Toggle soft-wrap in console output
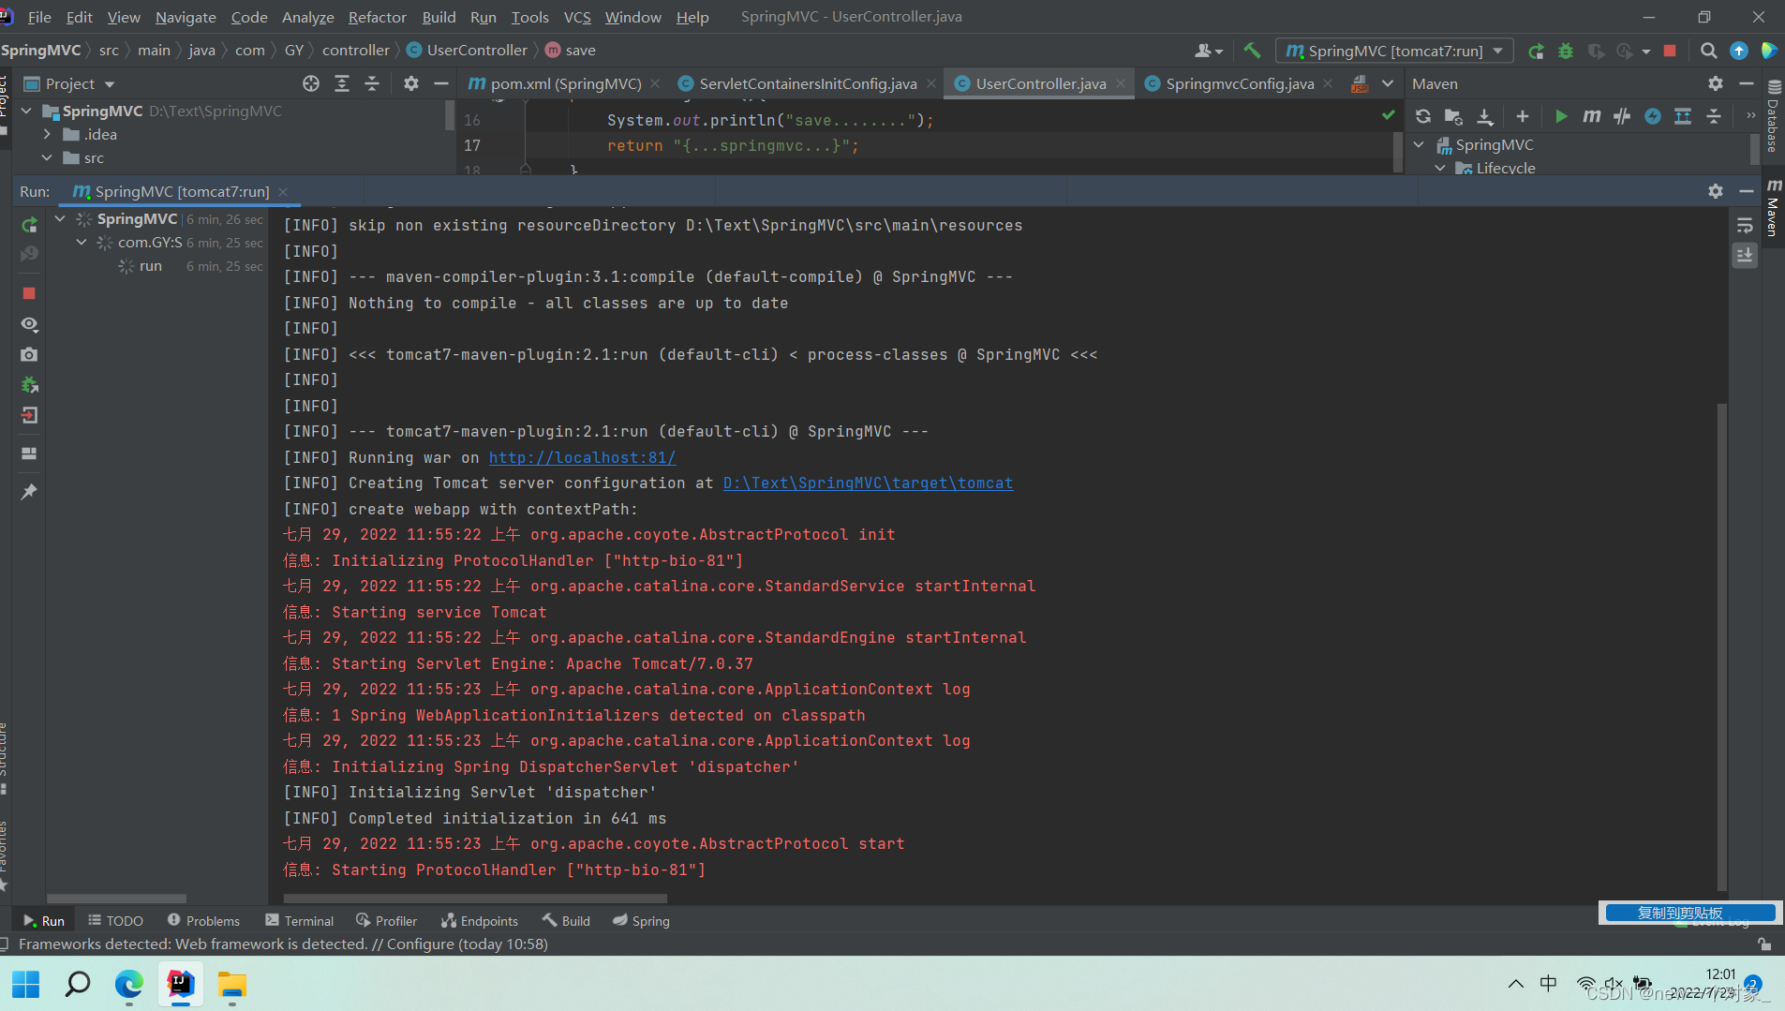The image size is (1785, 1011). [1745, 226]
